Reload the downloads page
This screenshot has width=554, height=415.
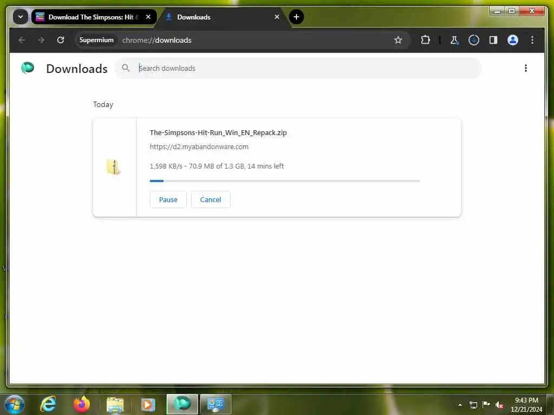click(61, 40)
